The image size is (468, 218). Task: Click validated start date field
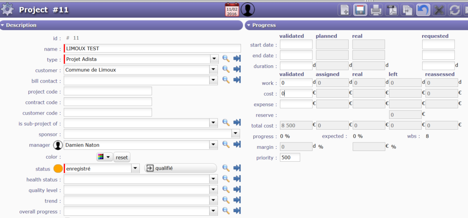point(296,44)
